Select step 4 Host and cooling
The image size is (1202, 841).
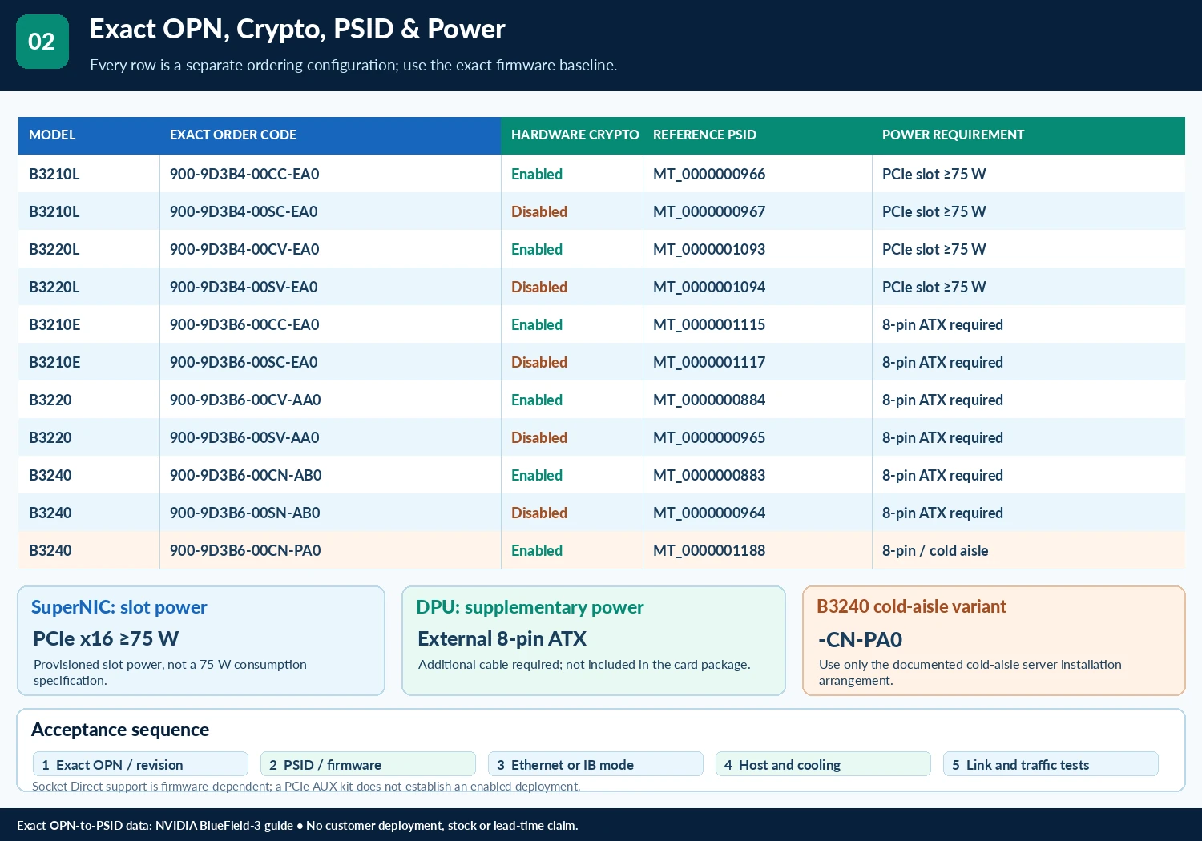click(823, 764)
